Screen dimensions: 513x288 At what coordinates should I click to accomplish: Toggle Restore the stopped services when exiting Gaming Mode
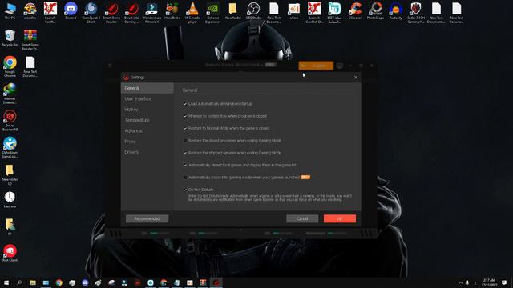point(185,153)
